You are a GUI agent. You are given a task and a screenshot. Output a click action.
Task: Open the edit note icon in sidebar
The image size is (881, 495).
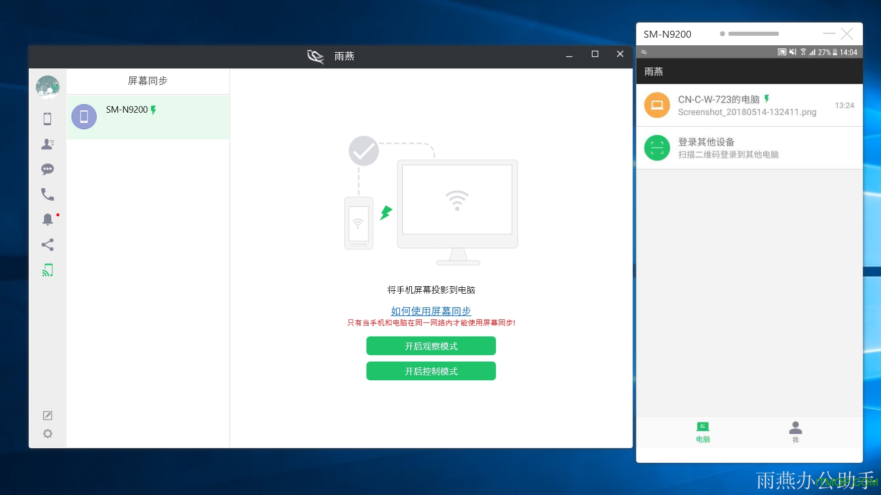point(47,416)
